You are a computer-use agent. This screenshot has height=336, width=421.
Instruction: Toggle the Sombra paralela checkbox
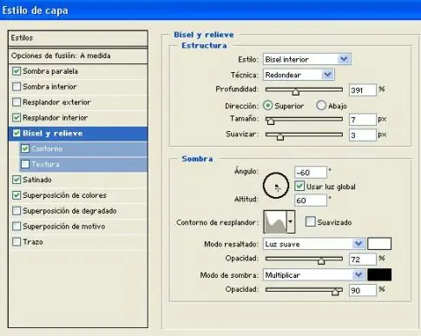(16, 71)
